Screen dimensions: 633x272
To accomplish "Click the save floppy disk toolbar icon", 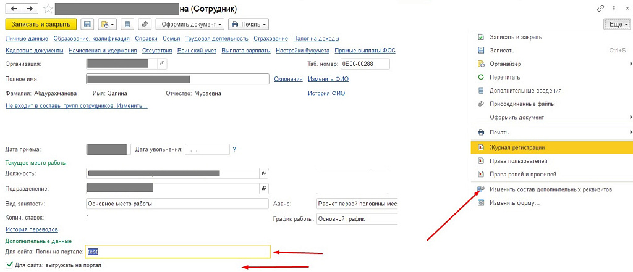I will [x=87, y=24].
